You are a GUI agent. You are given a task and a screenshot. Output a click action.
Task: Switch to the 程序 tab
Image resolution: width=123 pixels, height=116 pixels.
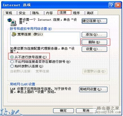78,13
